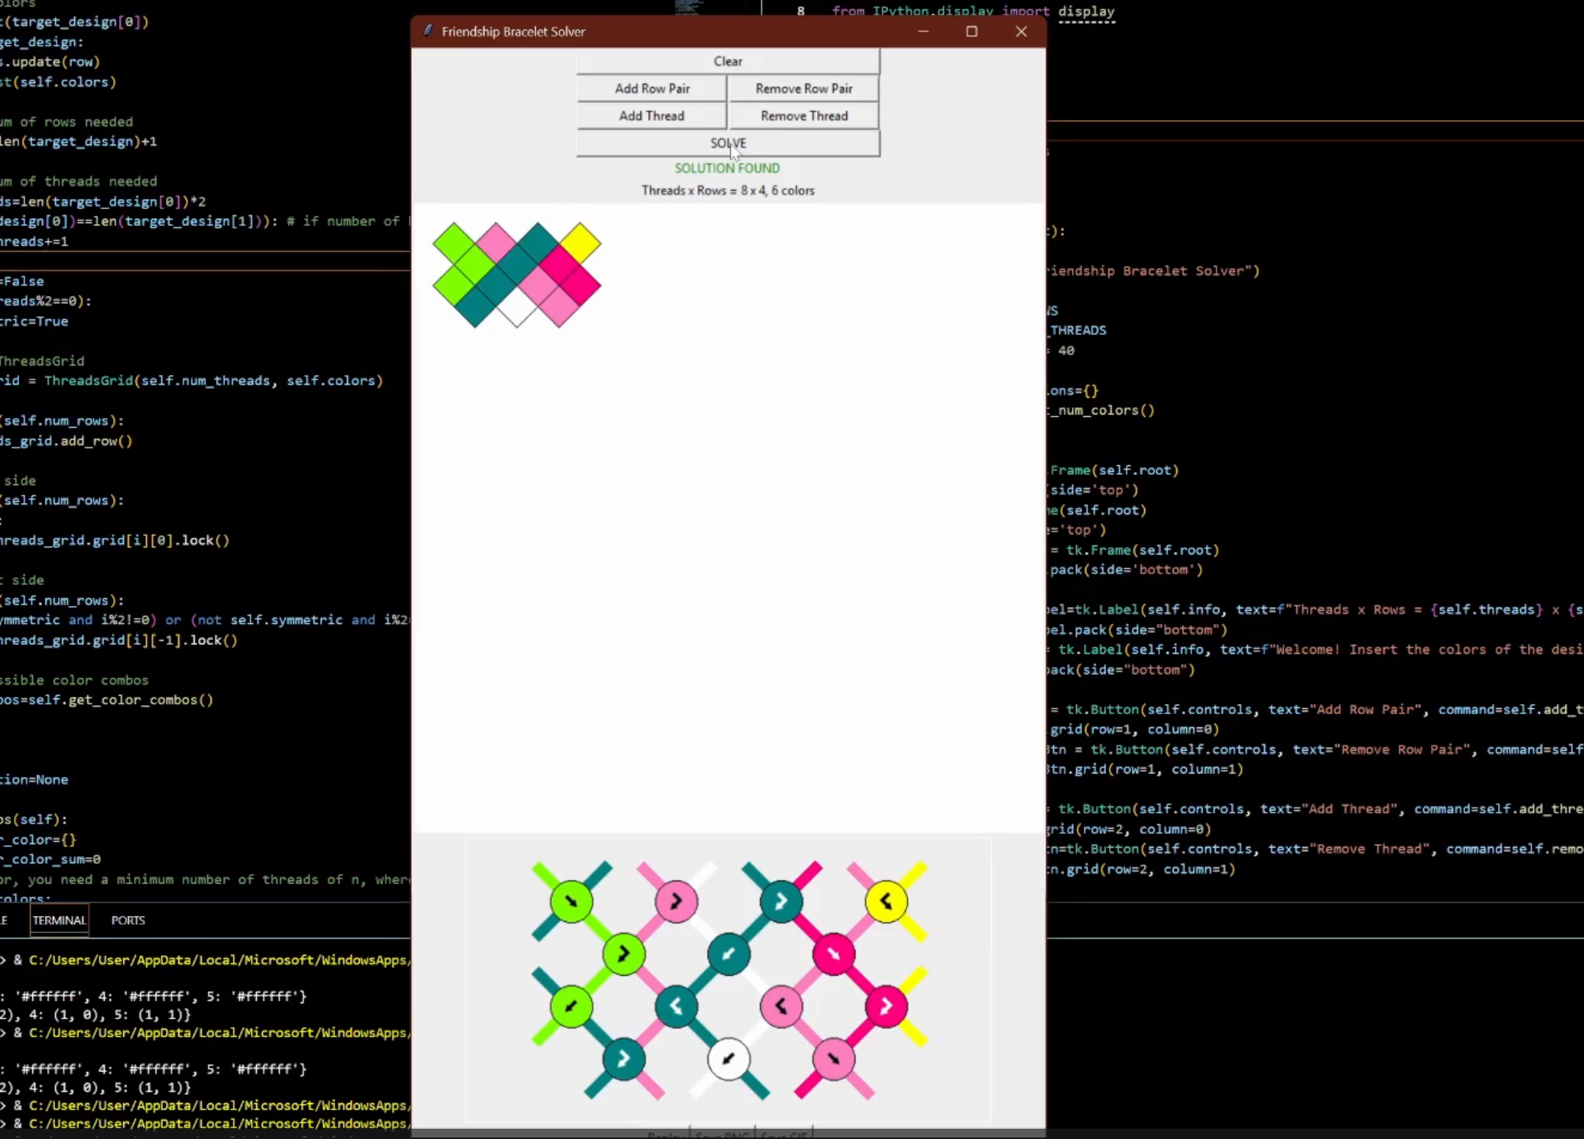
Task: Click Remove Thread
Action: click(804, 115)
